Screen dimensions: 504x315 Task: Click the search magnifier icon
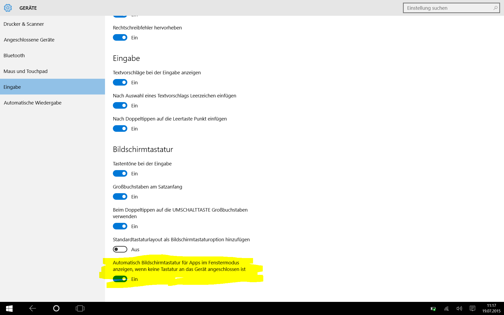495,8
